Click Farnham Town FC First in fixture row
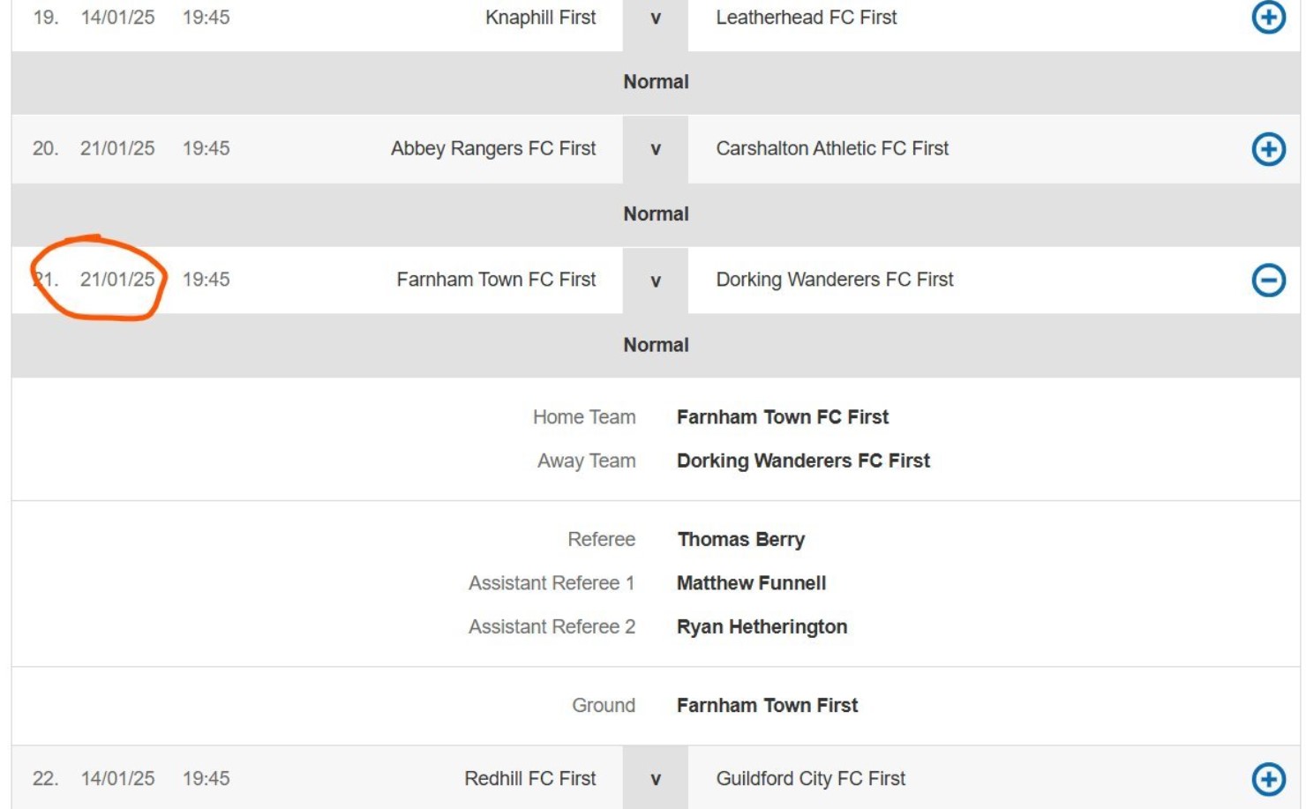This screenshot has width=1306, height=809. tap(496, 280)
